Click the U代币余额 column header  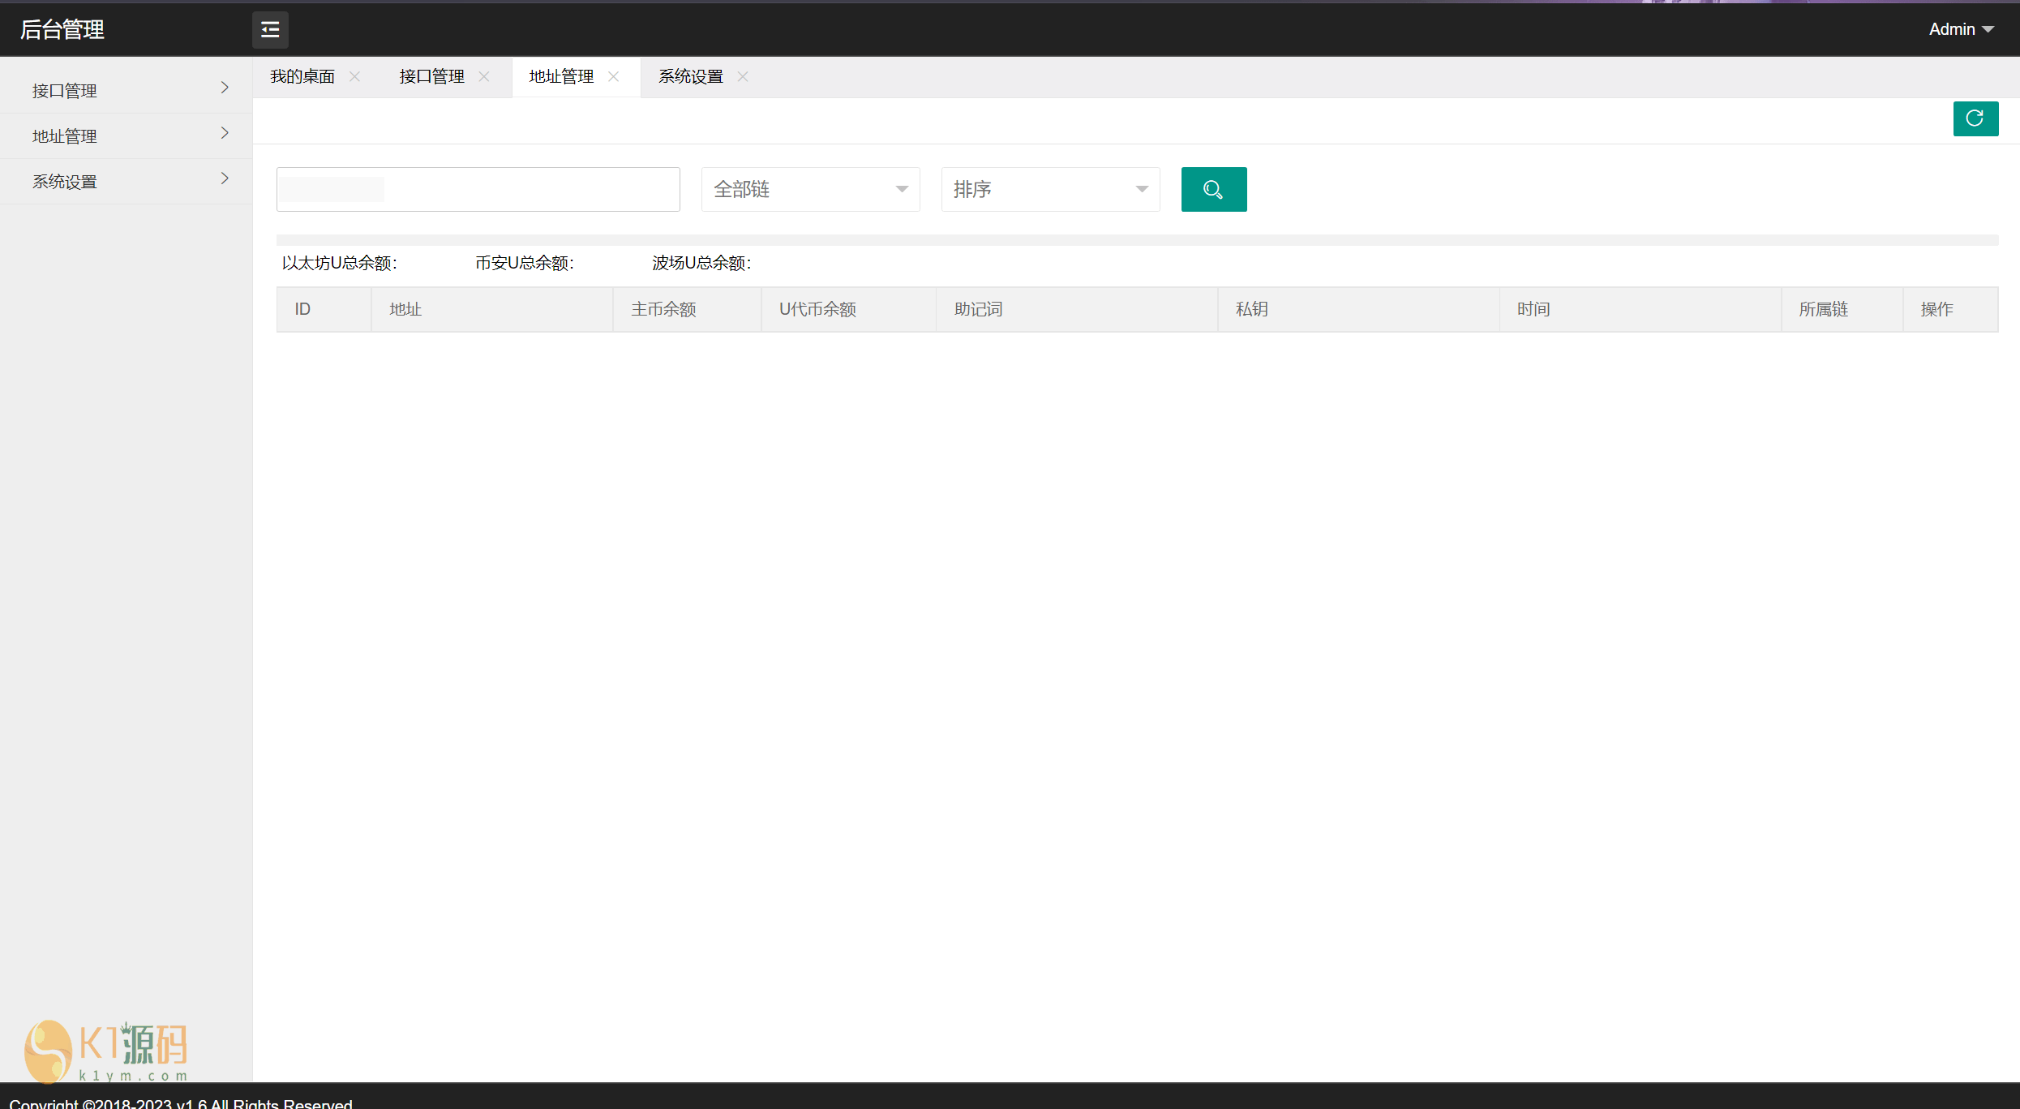click(x=817, y=309)
